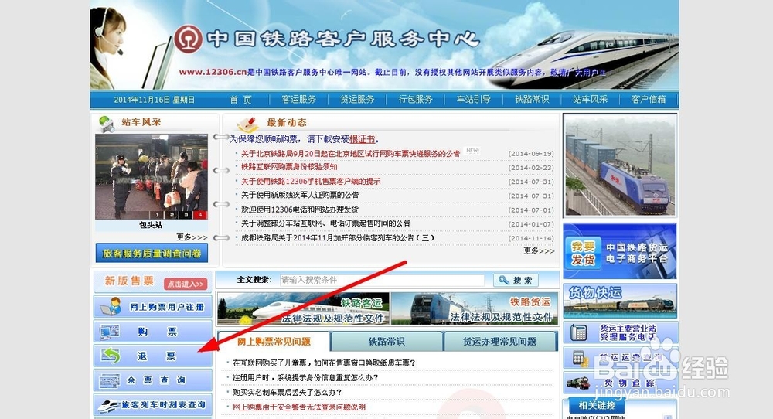The image size is (773, 419).
Task: Select slide 1 on the station photo
Action: coord(157,216)
